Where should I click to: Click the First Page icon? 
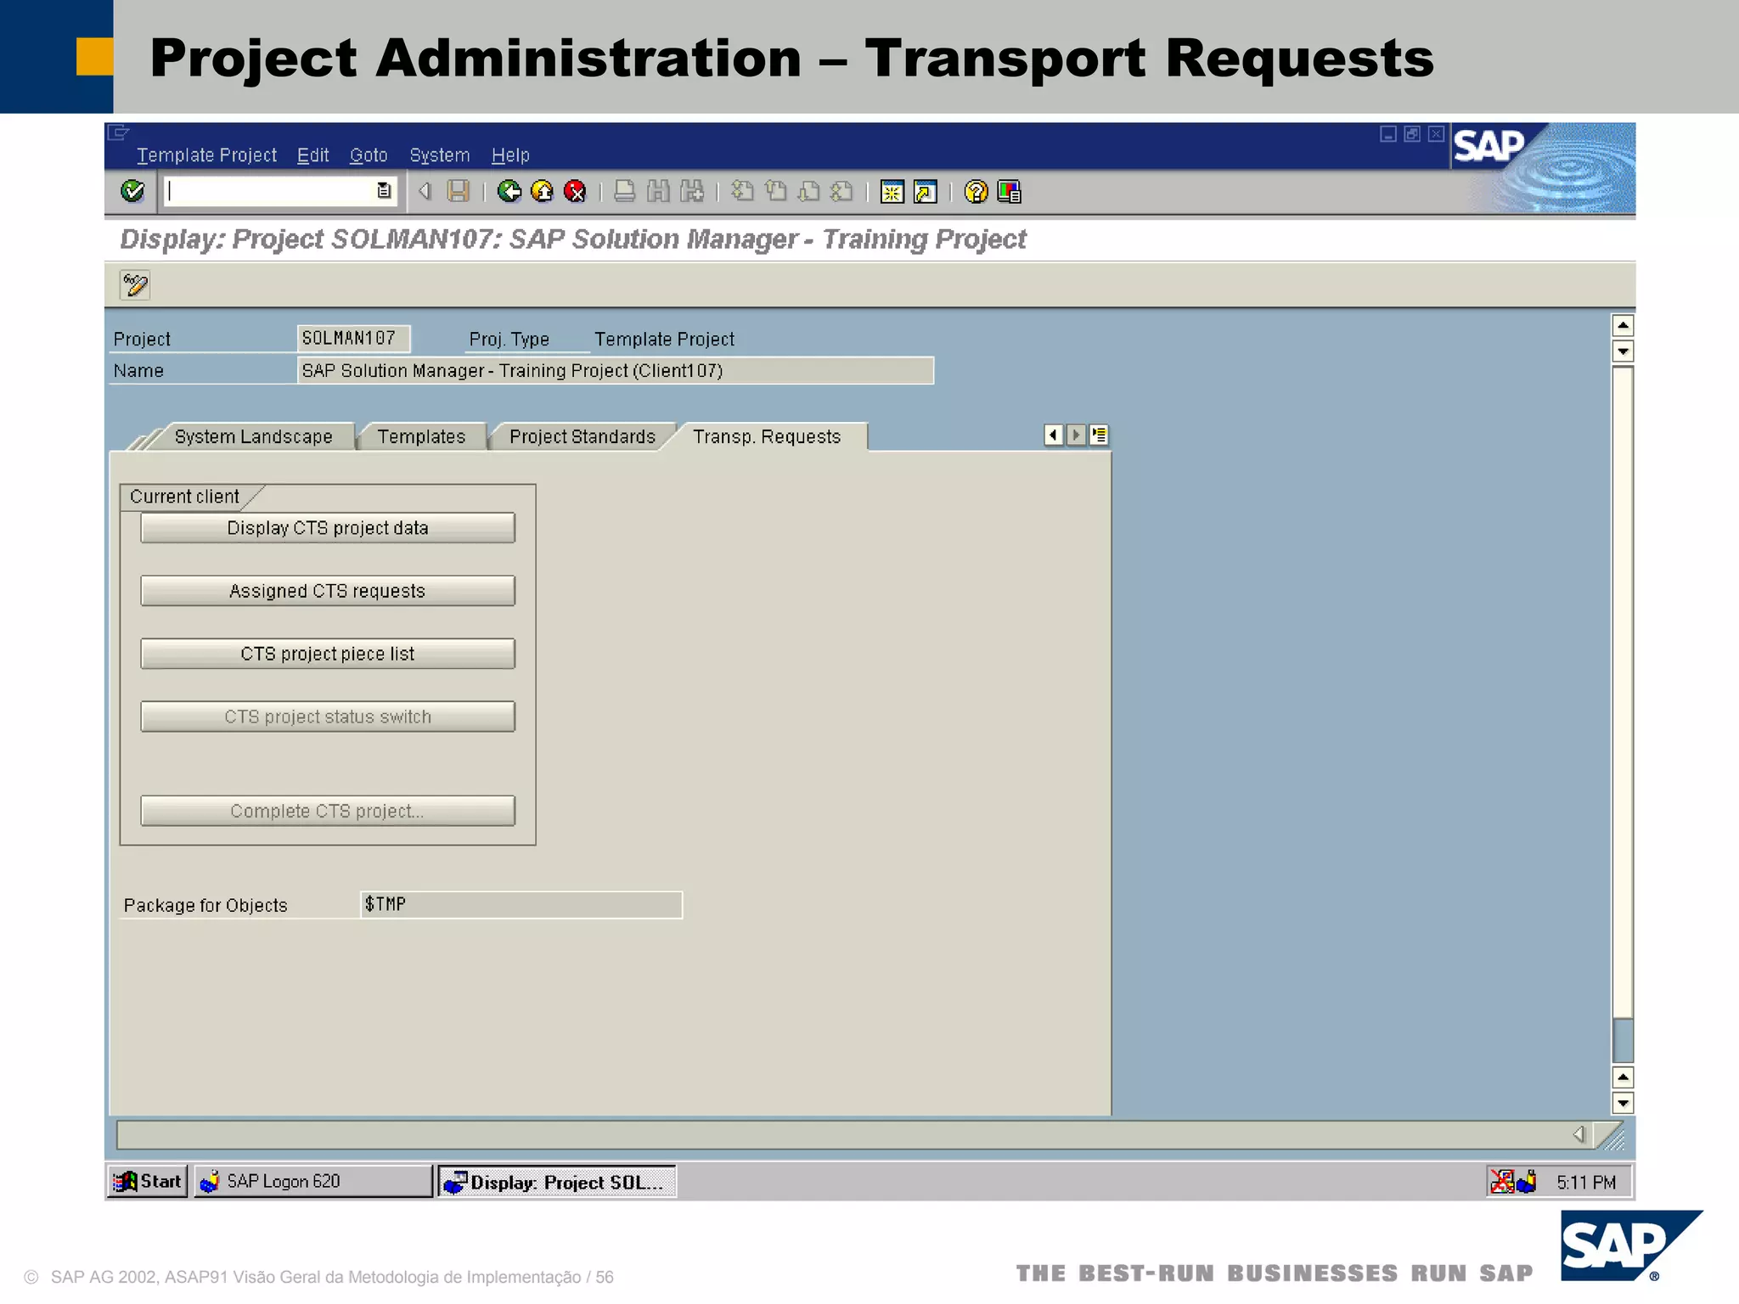click(742, 192)
